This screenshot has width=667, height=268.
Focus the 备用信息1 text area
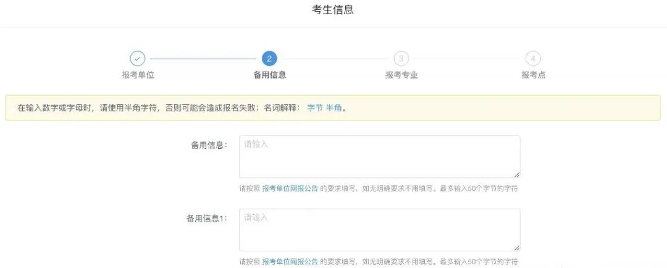pyautogui.click(x=379, y=230)
